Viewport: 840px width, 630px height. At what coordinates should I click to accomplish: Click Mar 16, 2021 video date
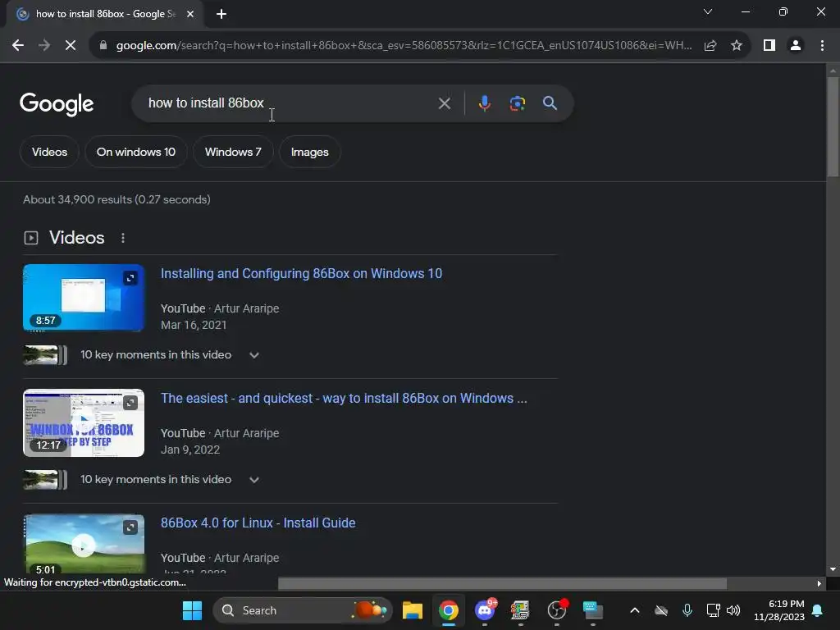click(194, 325)
